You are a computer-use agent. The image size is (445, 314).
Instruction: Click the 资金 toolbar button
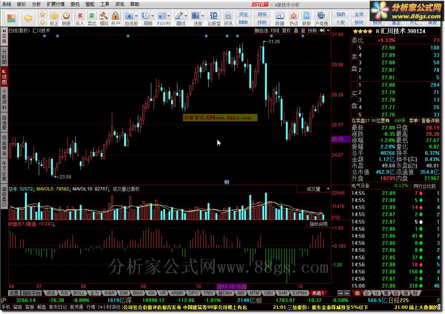(243, 14)
